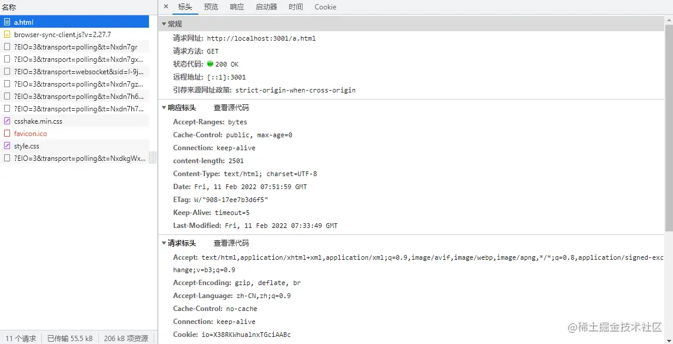This screenshot has width=673, height=344.
Task: Click the icon of request t=Nxdn7gr
Action: [x=7, y=47]
